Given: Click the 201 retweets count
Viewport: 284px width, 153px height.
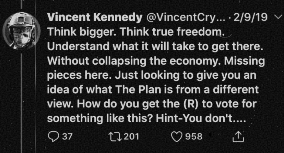Looking at the screenshot, I should tap(131, 136).
